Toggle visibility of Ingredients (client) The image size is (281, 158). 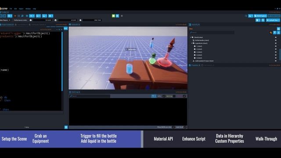[x=276, y=43]
